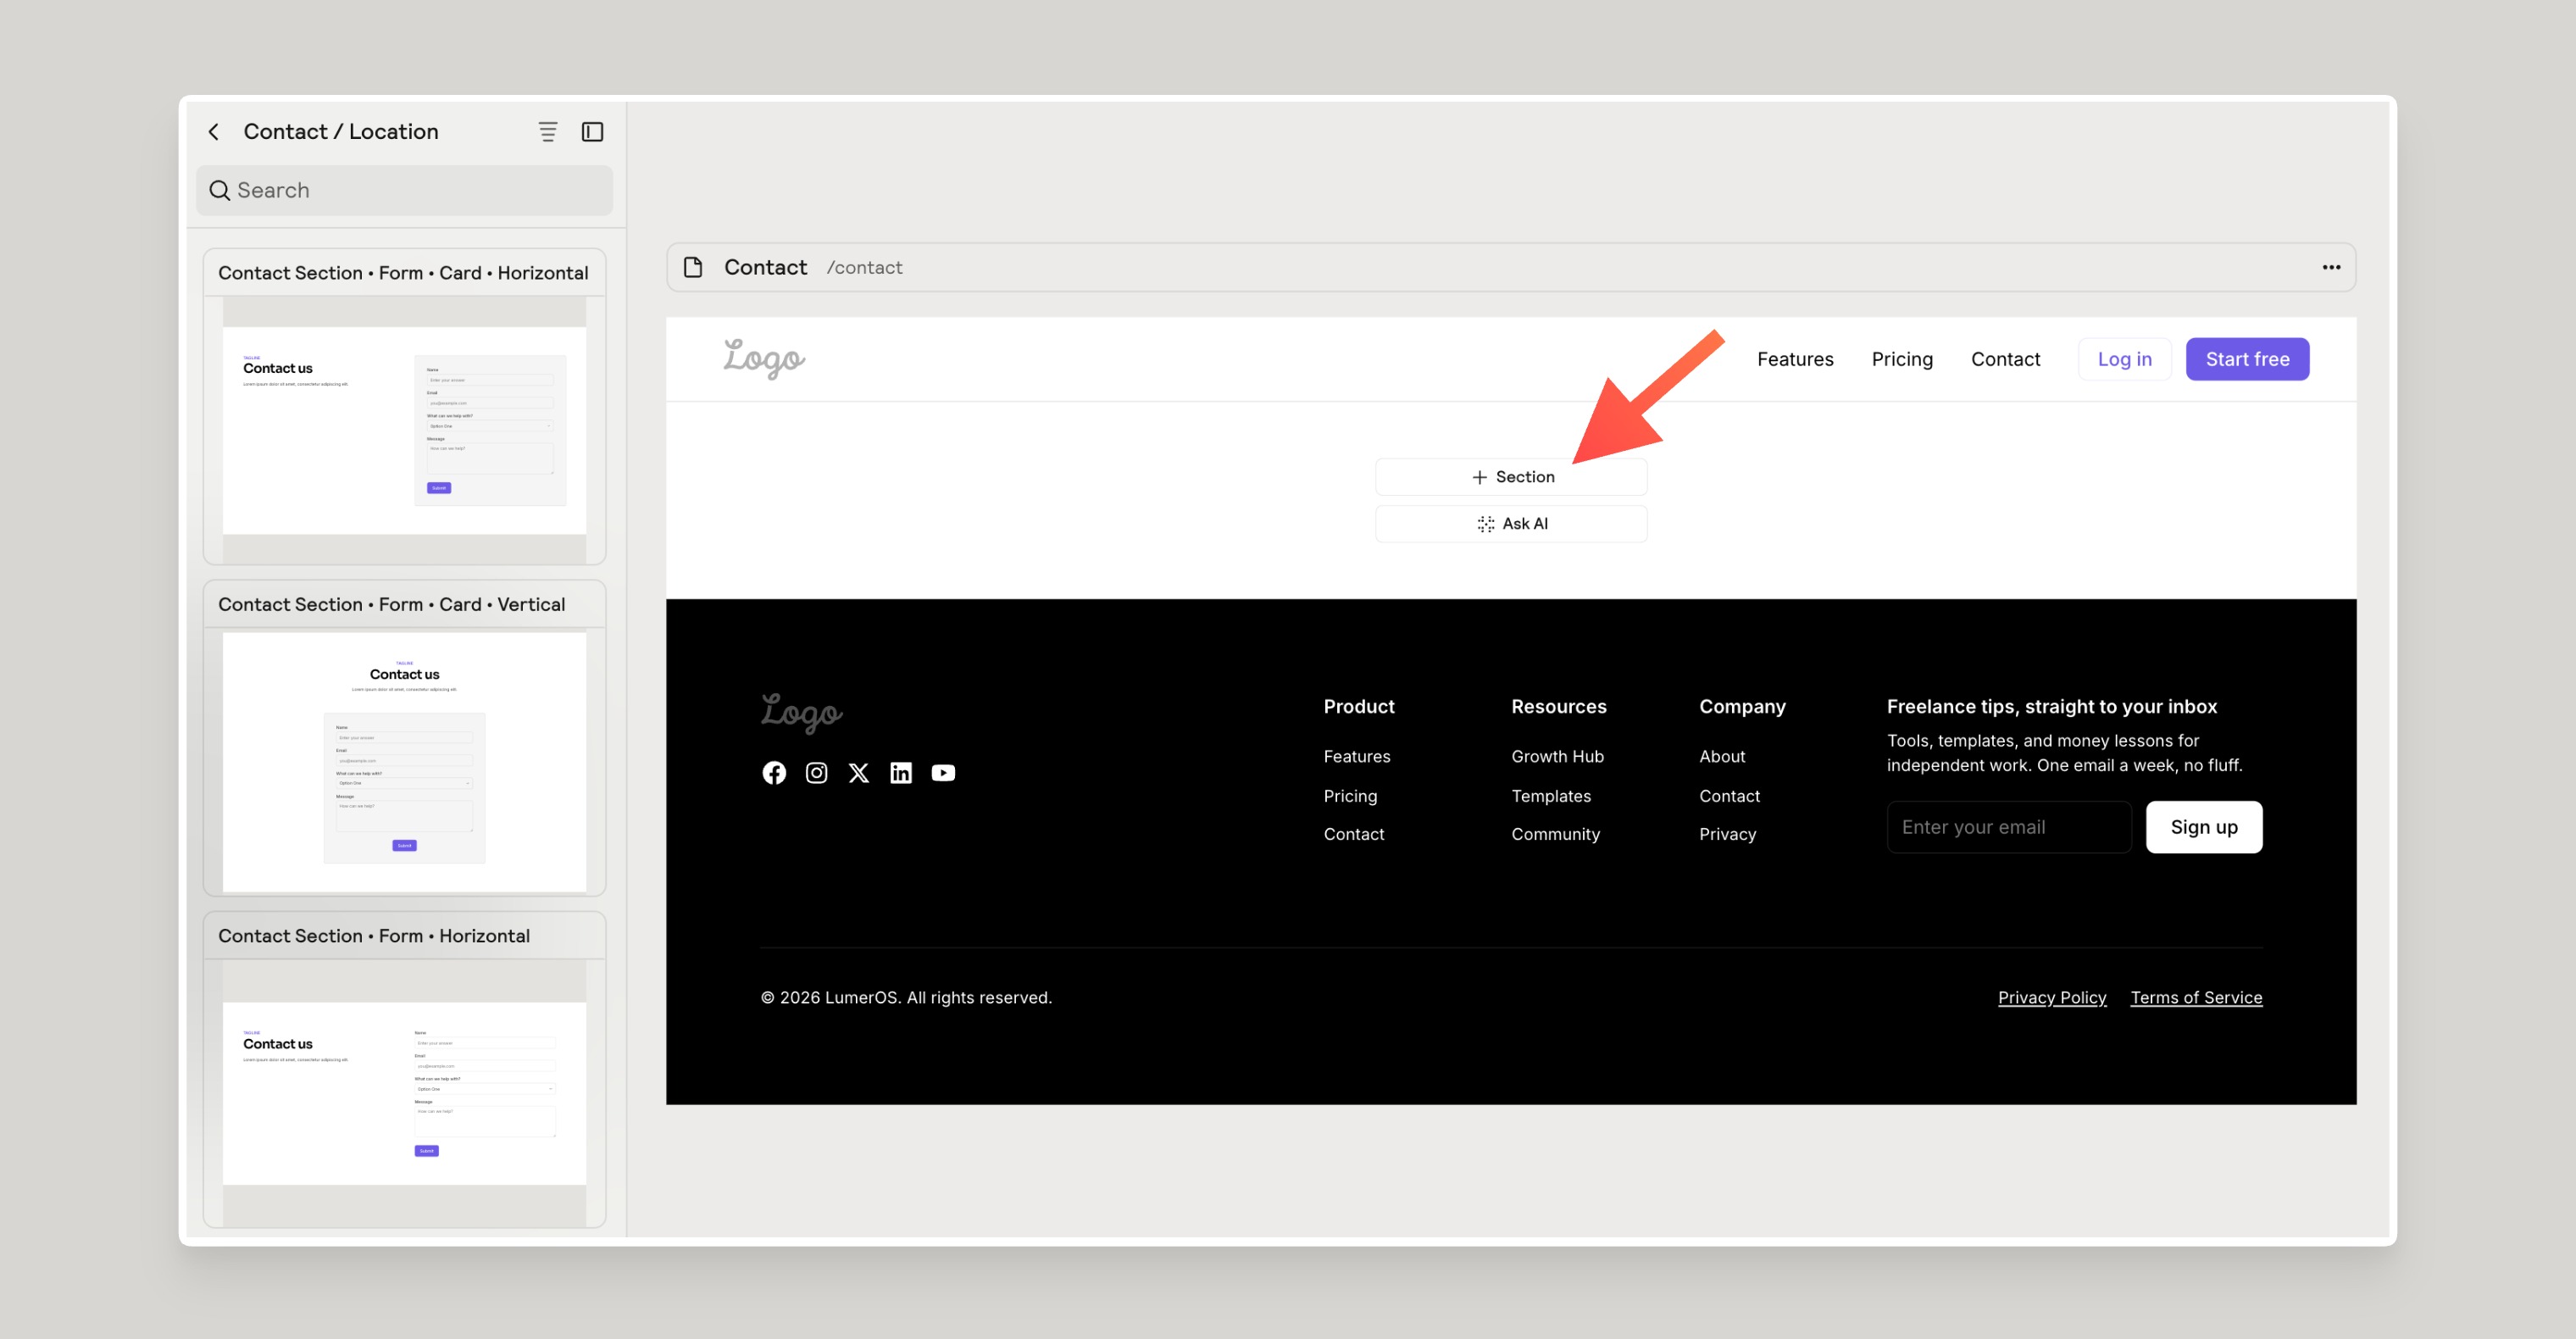Click the header Logo in navbar

[x=764, y=359]
